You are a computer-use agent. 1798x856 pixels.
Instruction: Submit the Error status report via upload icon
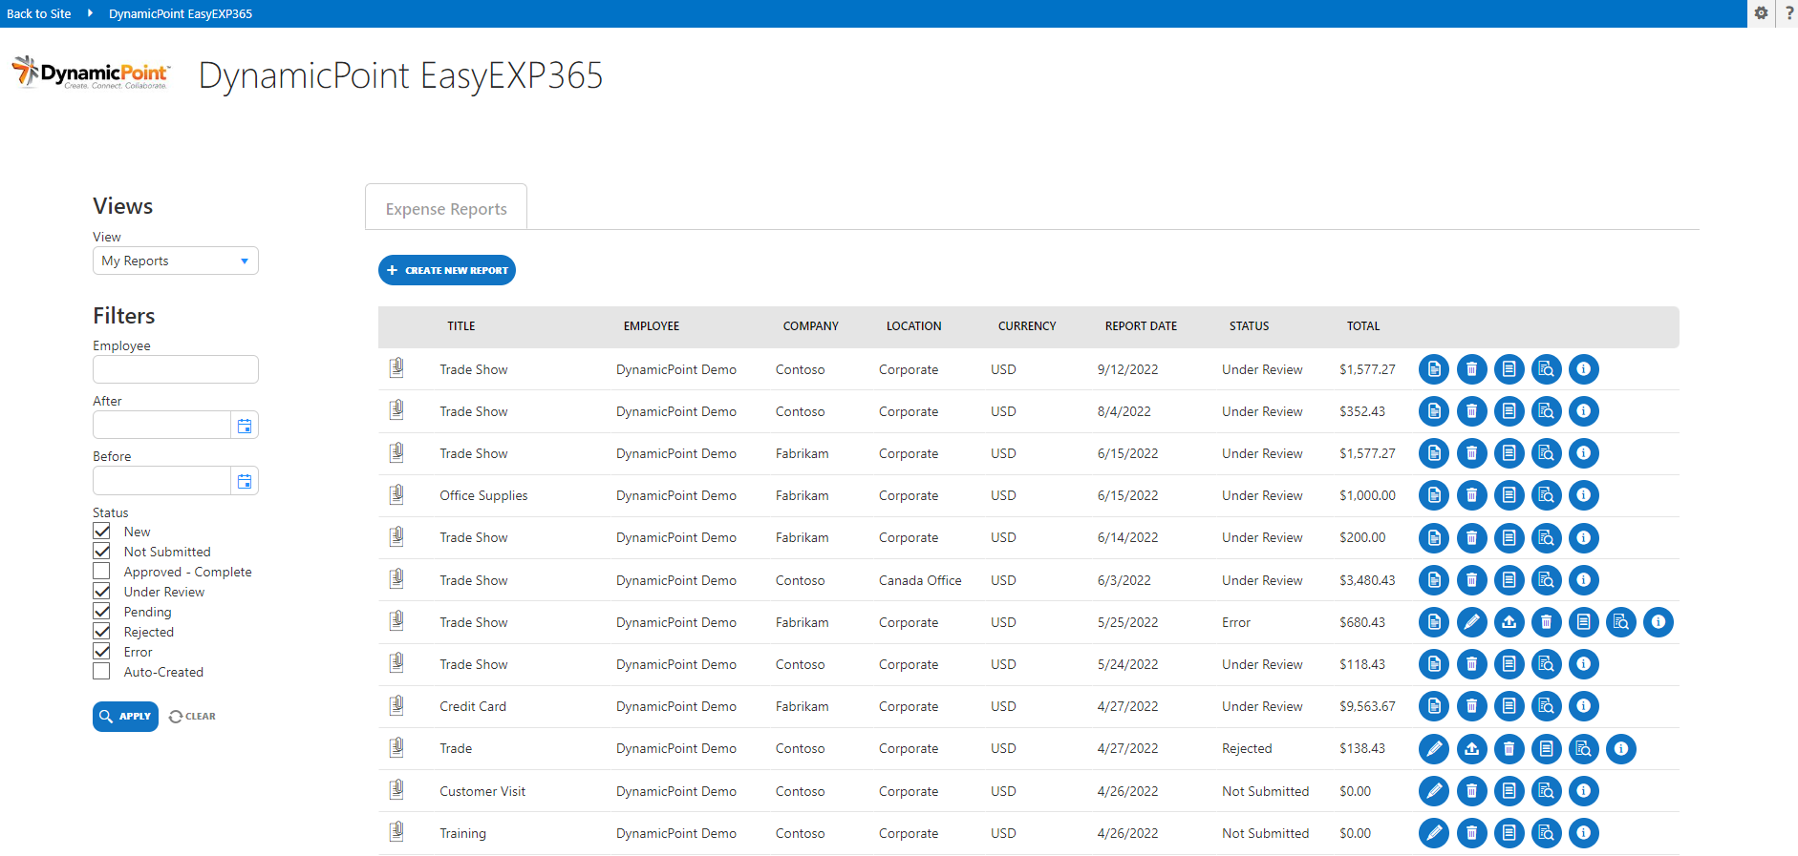click(1509, 622)
